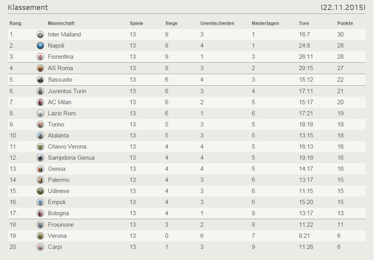Click the Klassement heading
378x260 pixels.
[28, 7]
